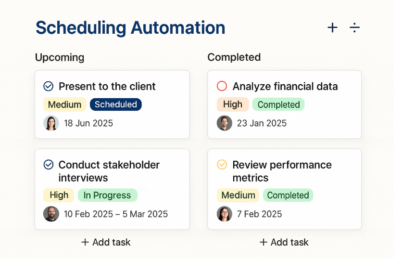Click assignee avatar on Present to the client
Viewport: 402px width, 272px height.
[x=51, y=123]
